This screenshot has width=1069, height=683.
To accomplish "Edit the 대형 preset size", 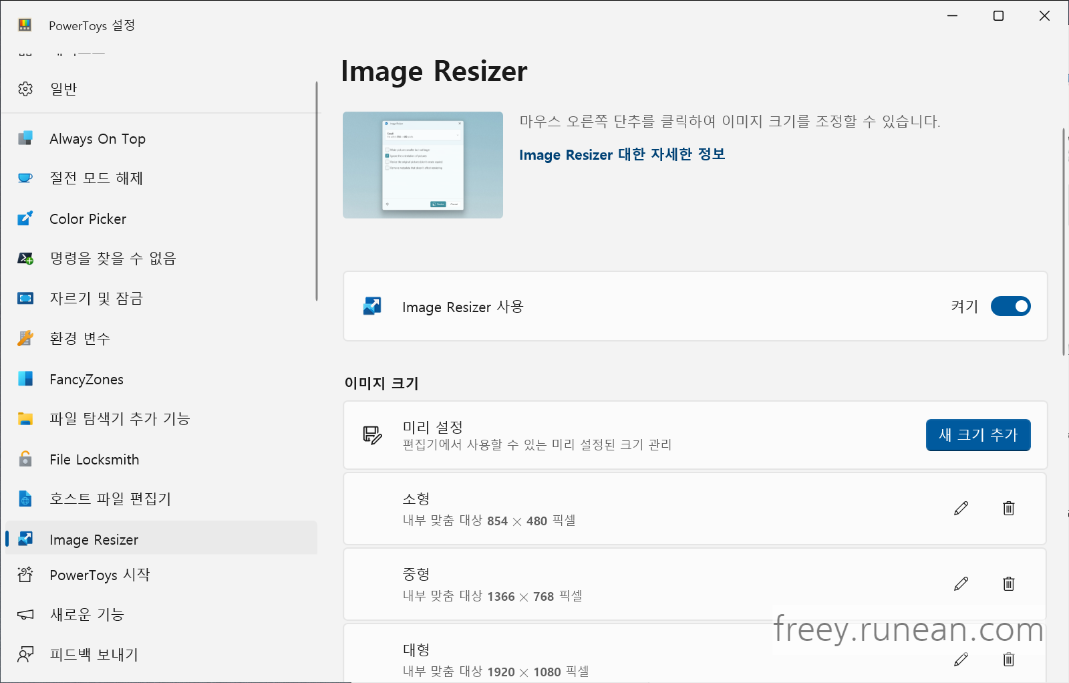I will [x=961, y=660].
